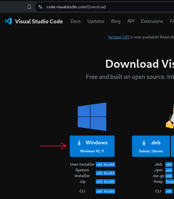Select x64 for Linux .deb row

pyautogui.click(x=169, y=165)
